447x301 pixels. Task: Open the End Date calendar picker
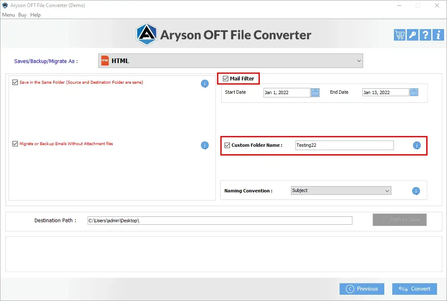(x=414, y=92)
